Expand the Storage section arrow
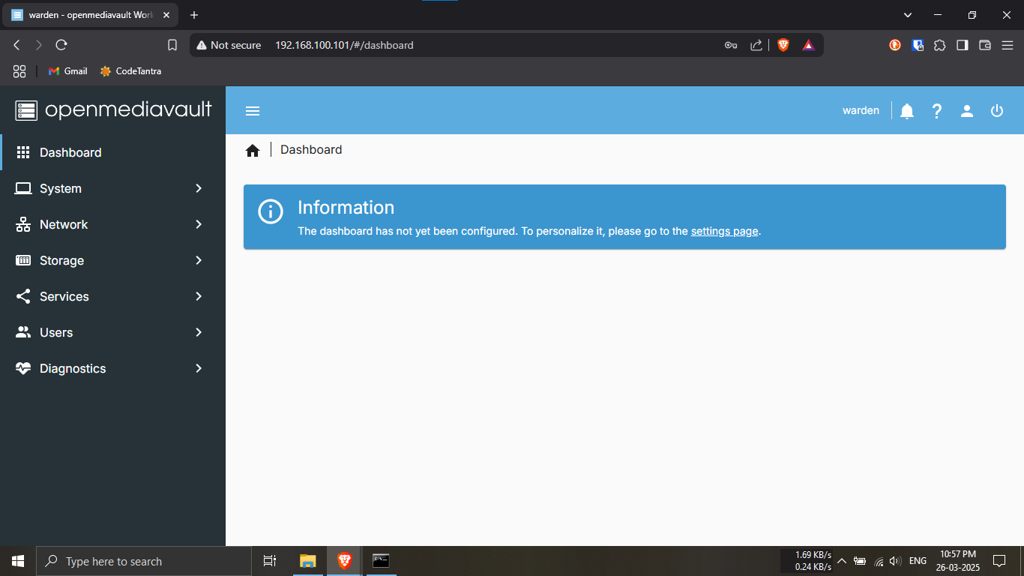This screenshot has width=1024, height=576. (199, 260)
